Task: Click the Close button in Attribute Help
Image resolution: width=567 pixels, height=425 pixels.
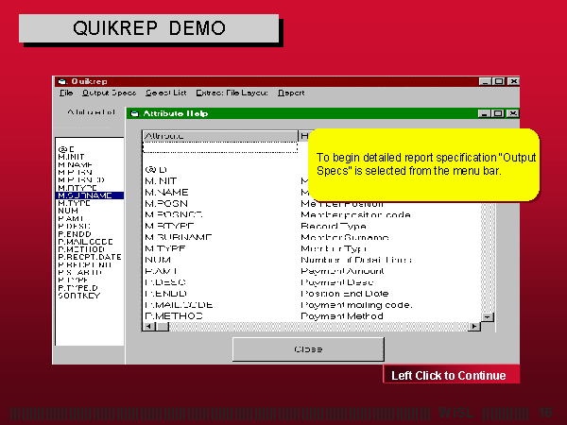Action: [307, 349]
